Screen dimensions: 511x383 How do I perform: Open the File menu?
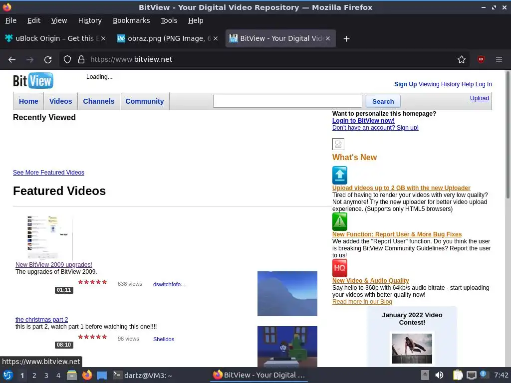point(11,20)
